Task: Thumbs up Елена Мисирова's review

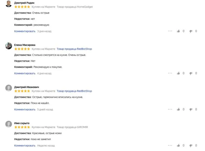Action: coord(178,73)
